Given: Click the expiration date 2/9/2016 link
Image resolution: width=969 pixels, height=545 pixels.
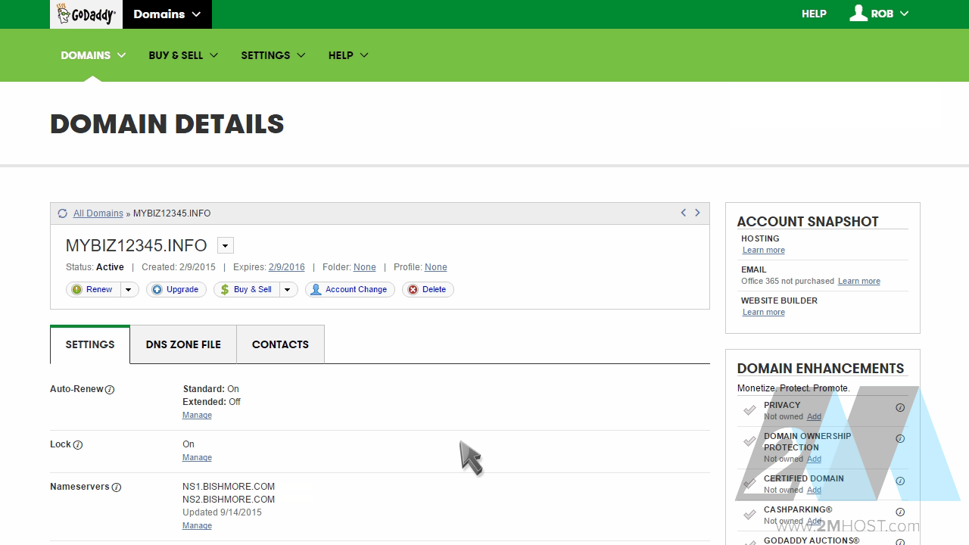Looking at the screenshot, I should pos(287,267).
